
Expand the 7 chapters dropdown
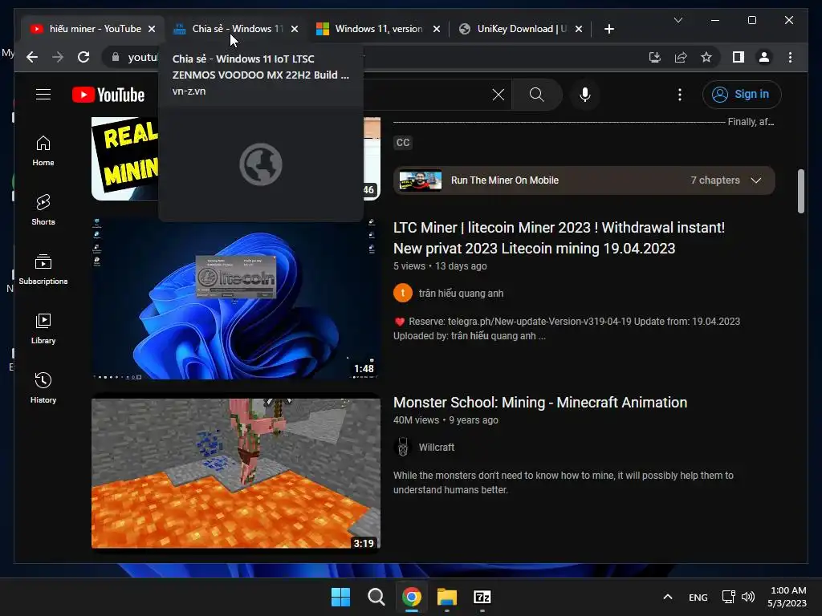(x=756, y=180)
